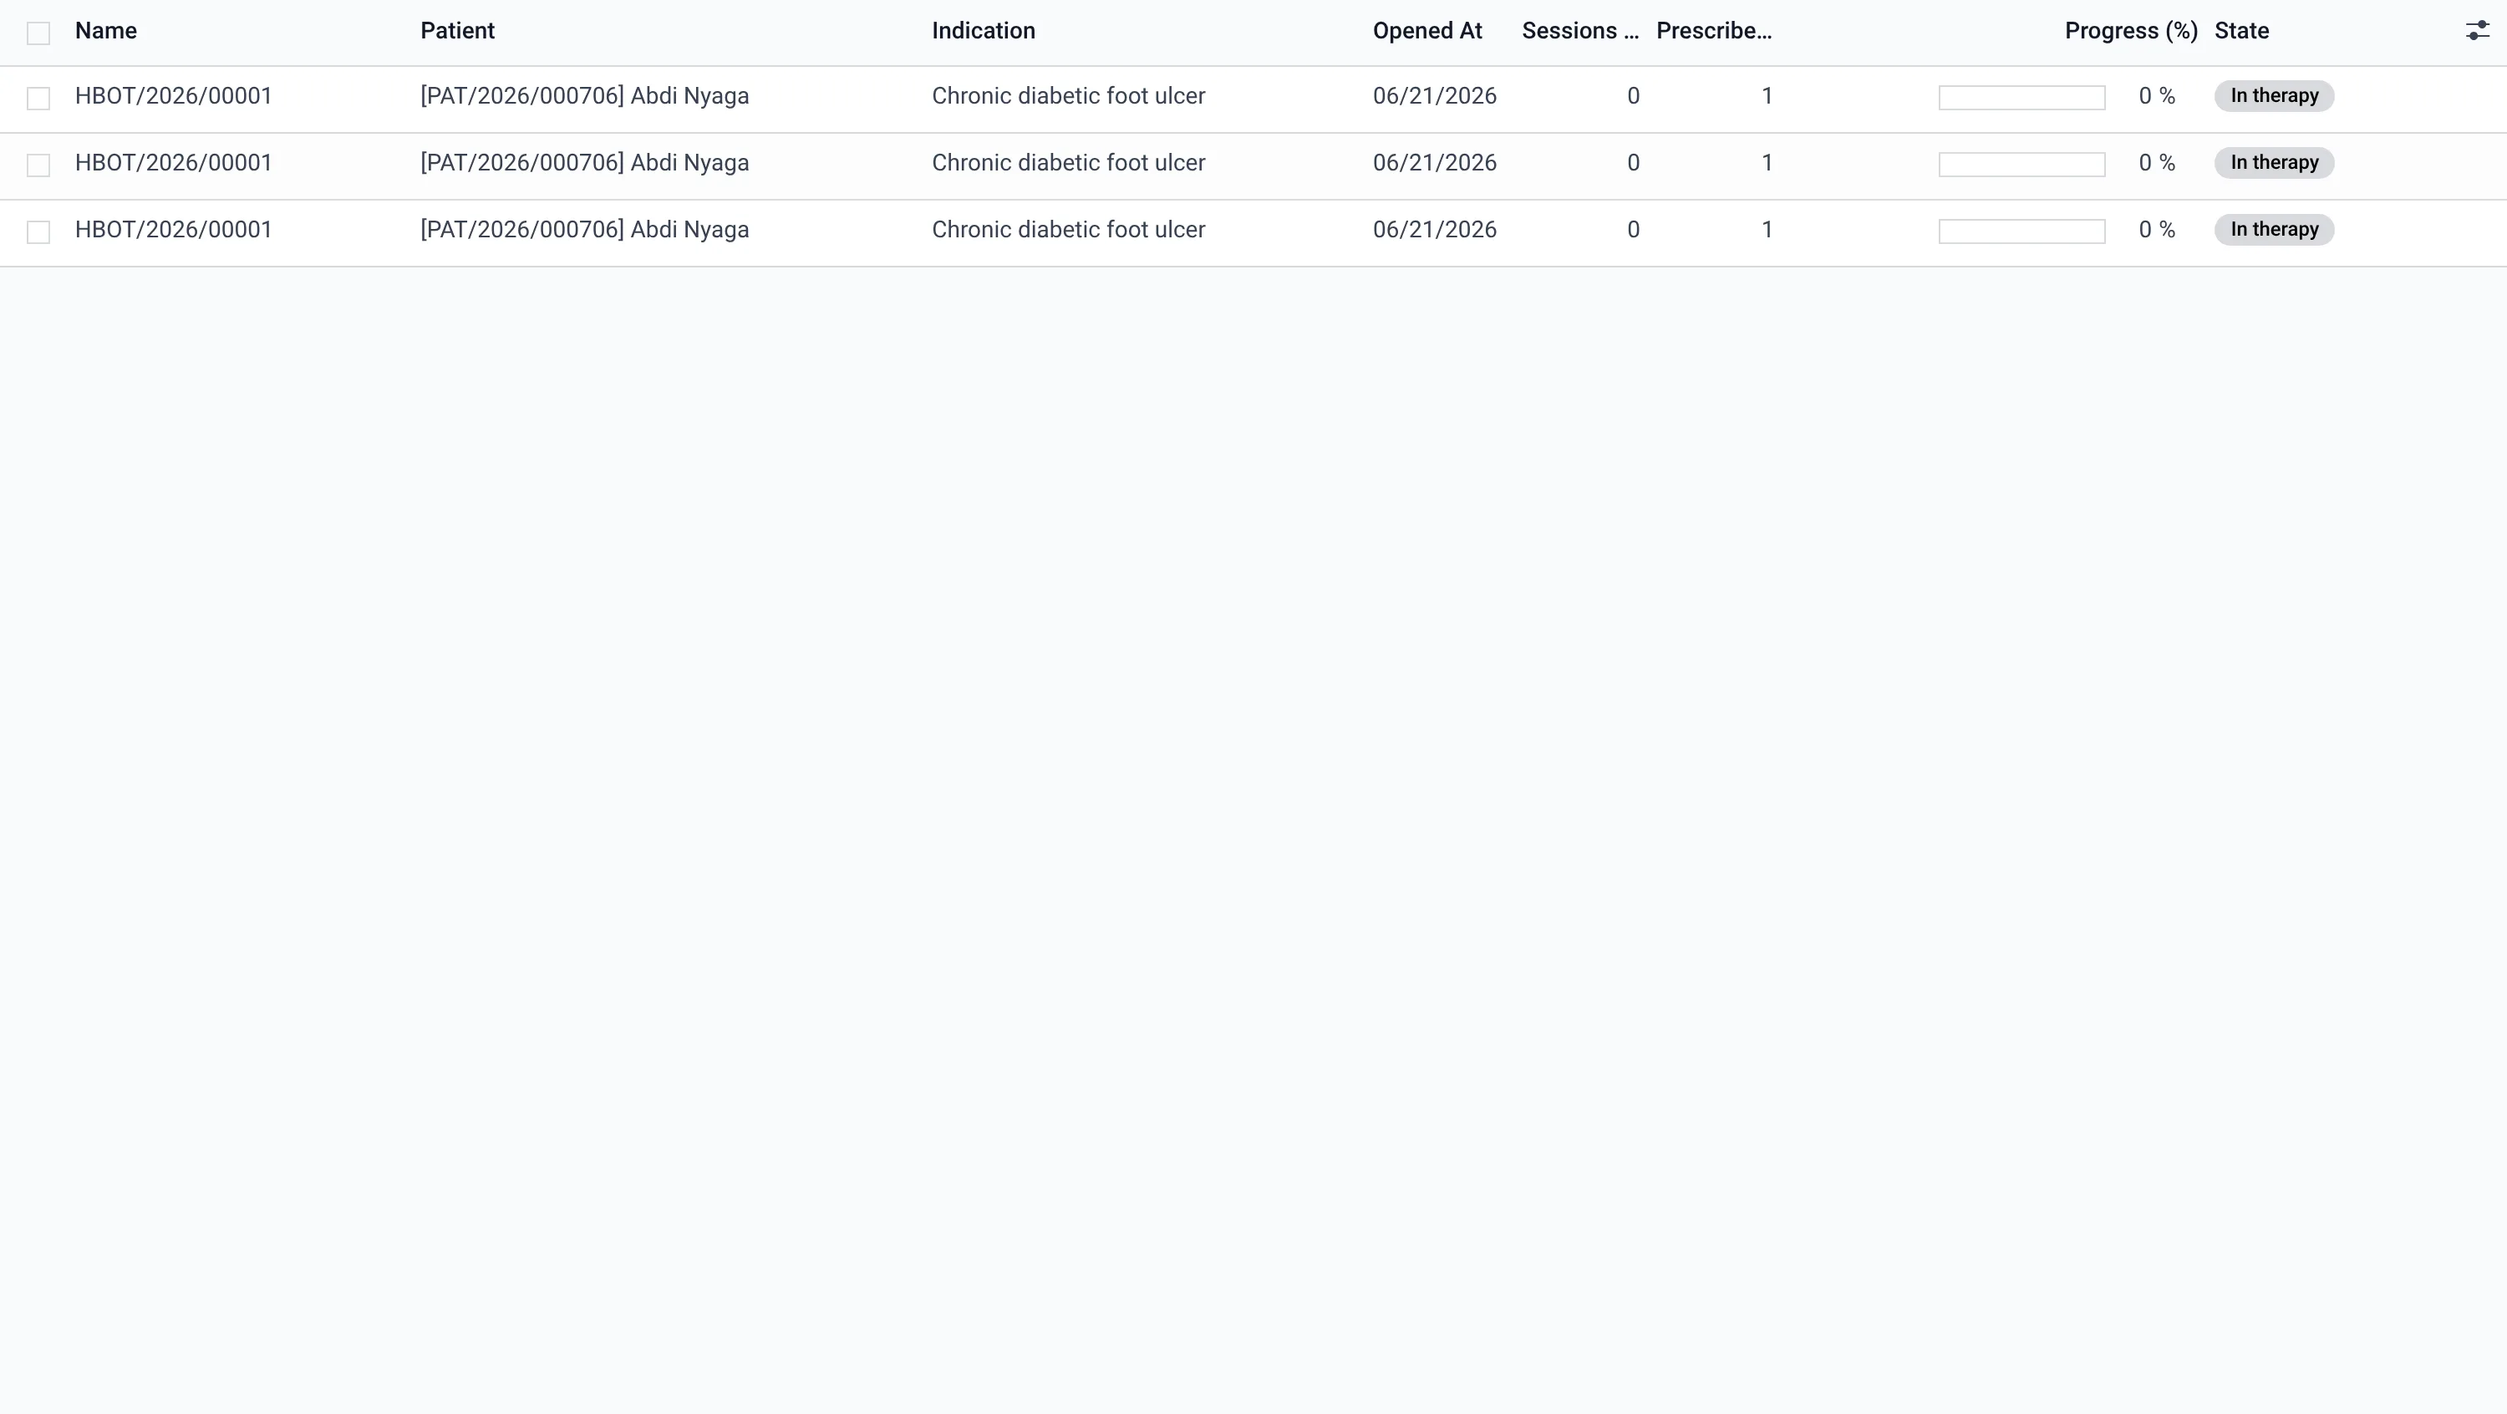
Task: Select patient Abdi Nyaga in the third row
Action: click(x=585, y=230)
